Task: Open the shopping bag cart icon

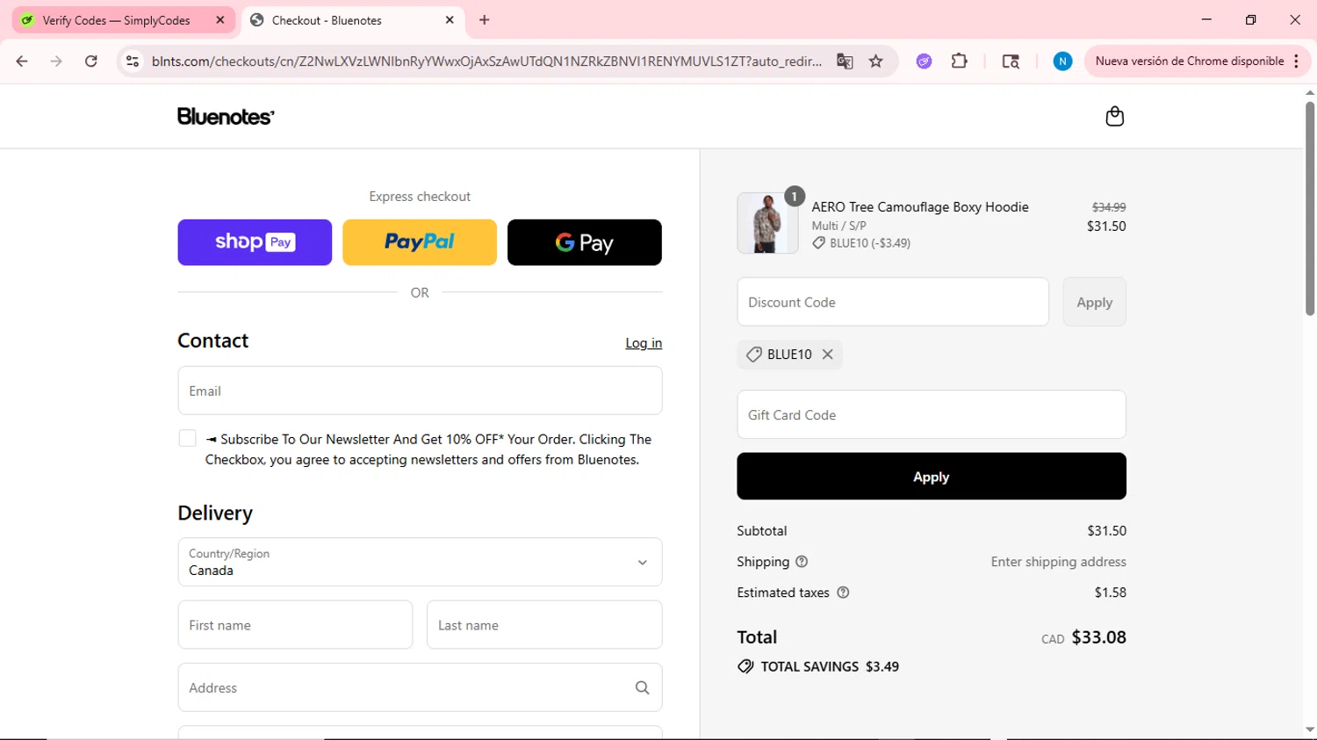Action: (1114, 117)
